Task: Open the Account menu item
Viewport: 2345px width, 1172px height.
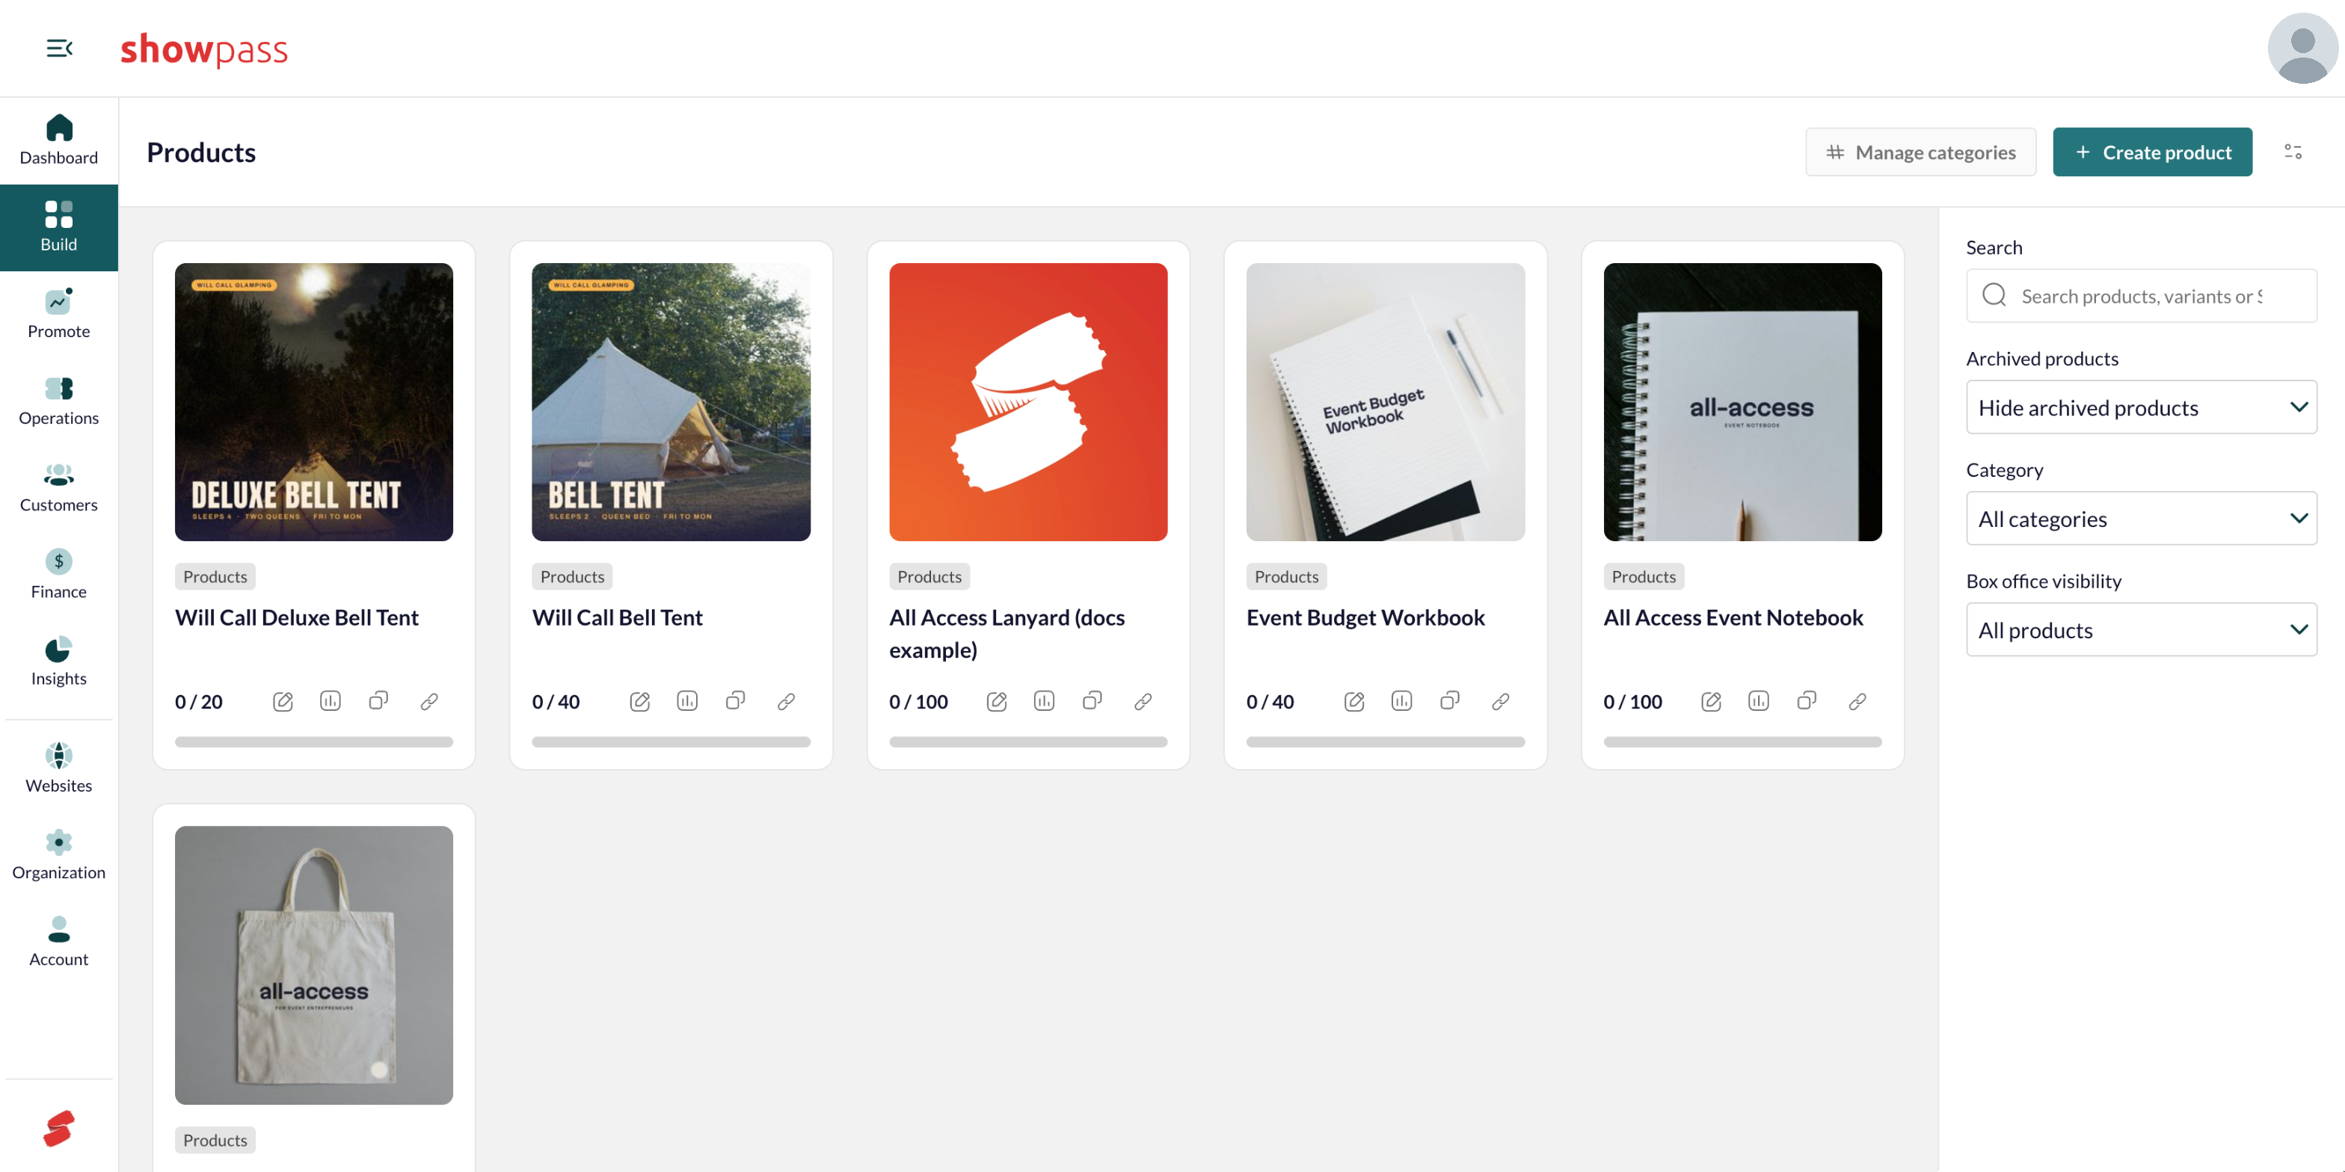Action: 59,943
